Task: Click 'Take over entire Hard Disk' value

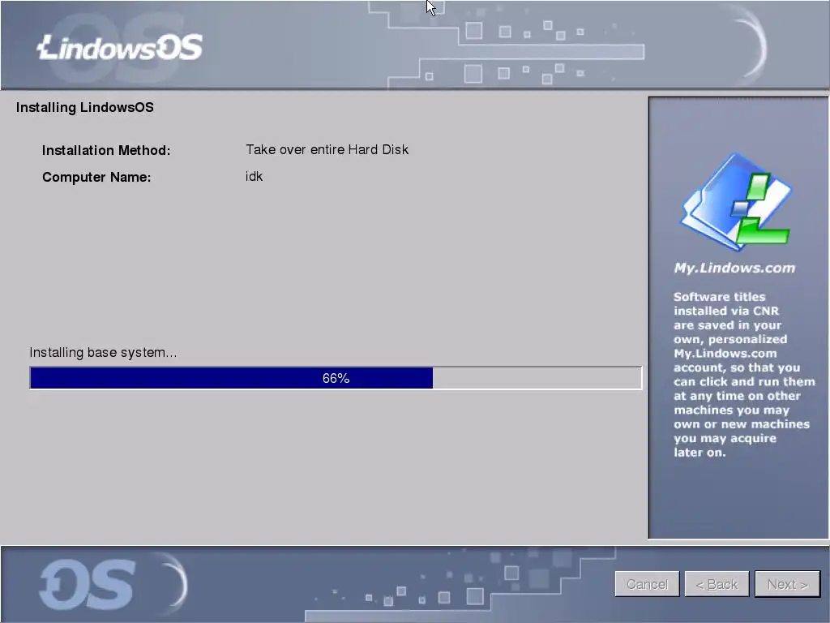Action: 327,149
